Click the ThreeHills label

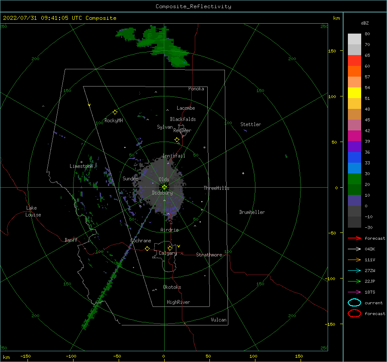coord(216,188)
